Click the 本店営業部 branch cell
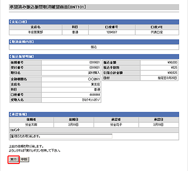The width and height of the screenshot is (188, 171). pos(35,32)
